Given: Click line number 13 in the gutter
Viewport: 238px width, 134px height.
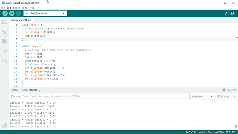Looking at the screenshot, I should point(16,68).
